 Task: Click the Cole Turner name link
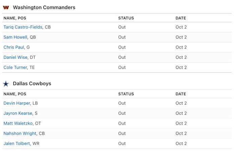[15, 67]
